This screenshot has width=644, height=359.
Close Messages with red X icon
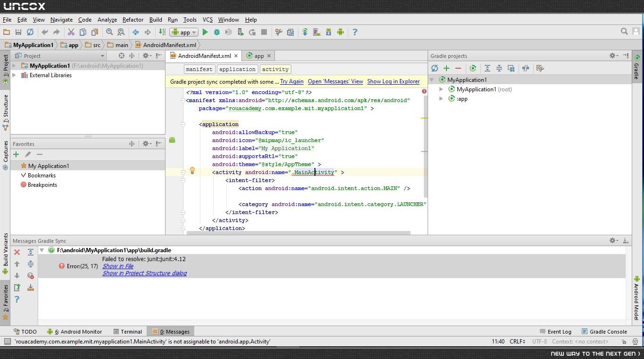pyautogui.click(x=17, y=253)
